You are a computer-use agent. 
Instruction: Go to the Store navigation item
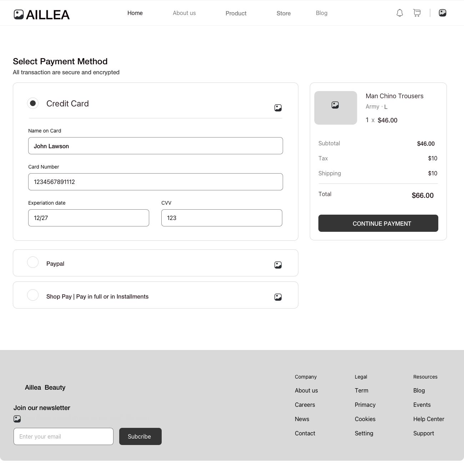(x=283, y=13)
